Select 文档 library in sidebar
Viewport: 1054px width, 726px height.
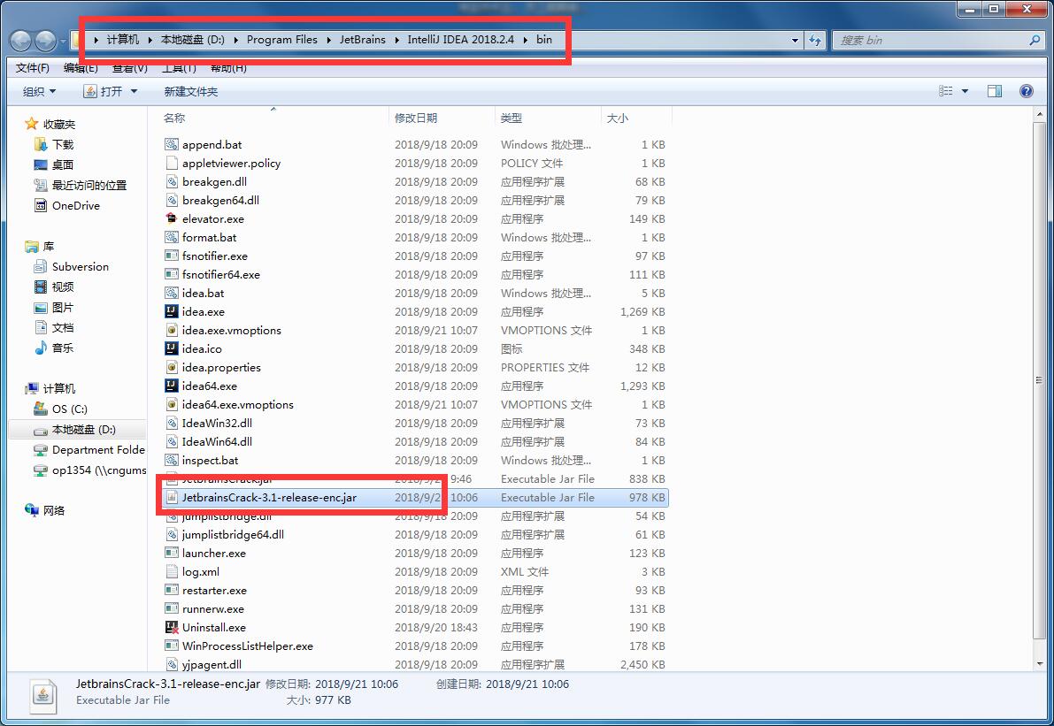click(x=63, y=328)
